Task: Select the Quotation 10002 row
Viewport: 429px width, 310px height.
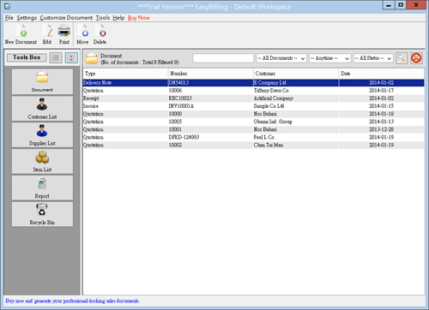Action: (253, 145)
